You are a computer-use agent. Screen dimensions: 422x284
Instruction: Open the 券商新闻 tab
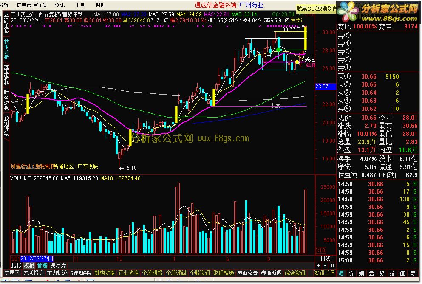click(271, 273)
